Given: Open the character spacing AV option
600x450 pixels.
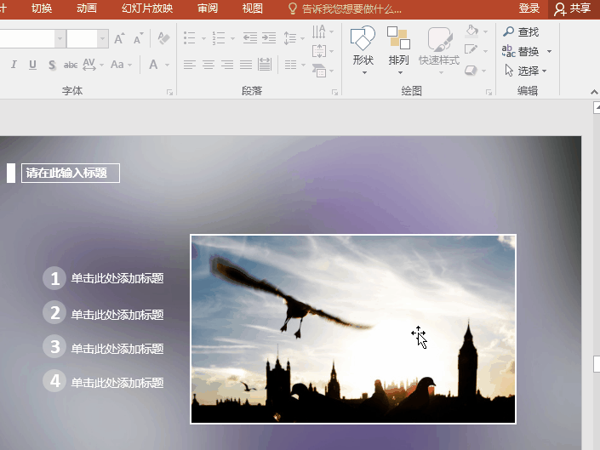Looking at the screenshot, I should [89, 65].
